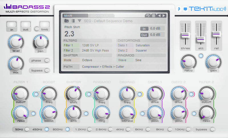The height and width of the screenshot is (138, 228).
Task: Toggle the Boost section enable LED
Action: tap(36, 94)
